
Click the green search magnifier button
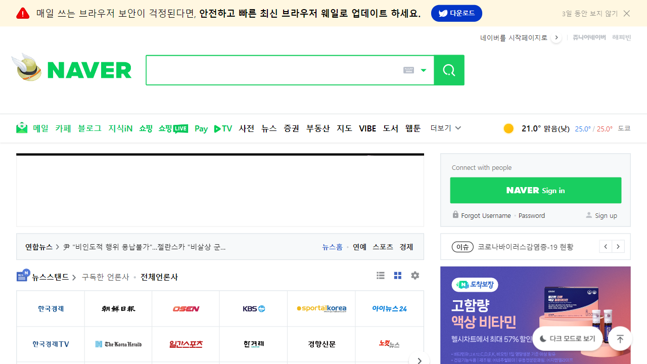(x=449, y=70)
